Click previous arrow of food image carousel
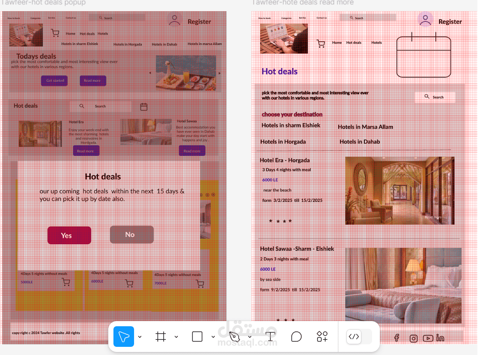The height and width of the screenshot is (355, 495). 150,73
